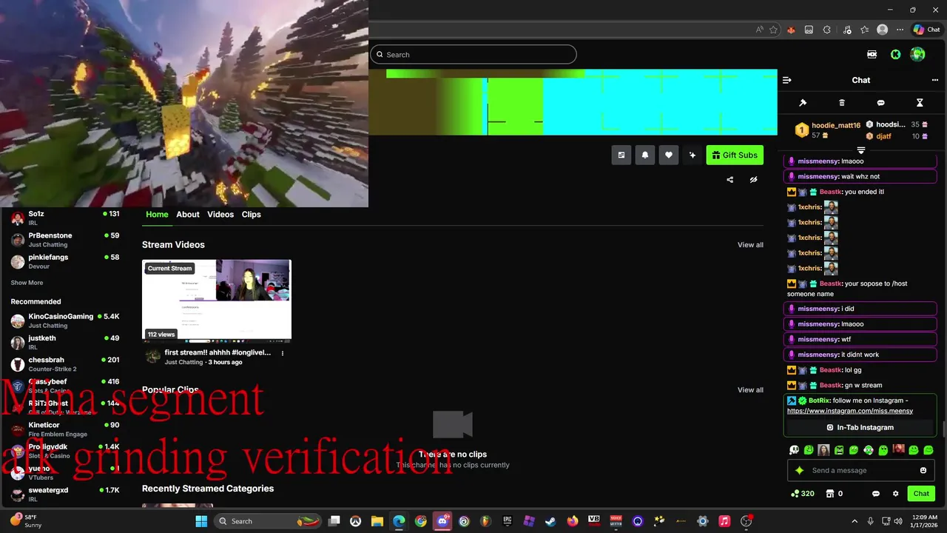Toggle the crossed-eye hide icon below Gift Subs
This screenshot has width=947, height=533.
(754, 179)
